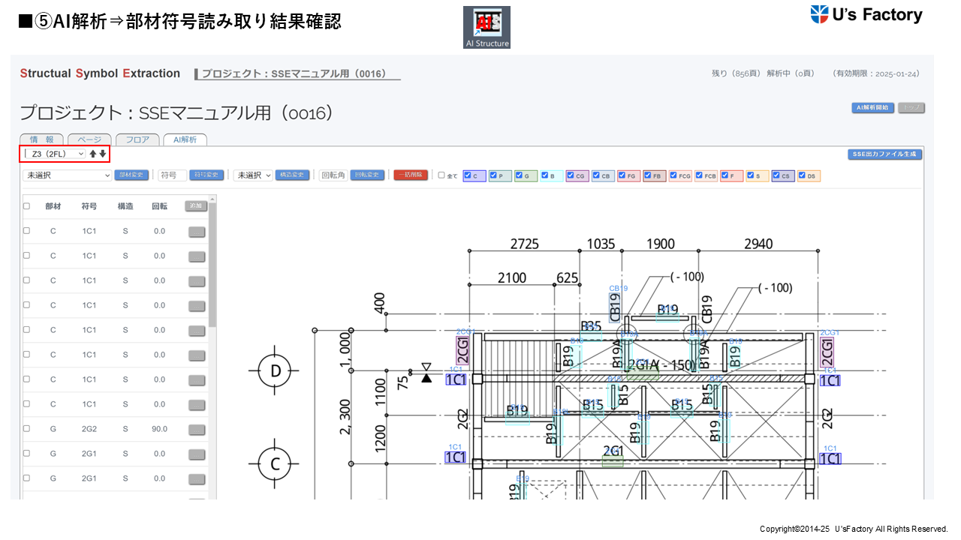Click the gray button in first 1C1 row
This screenshot has width=961, height=540.
coord(197,232)
